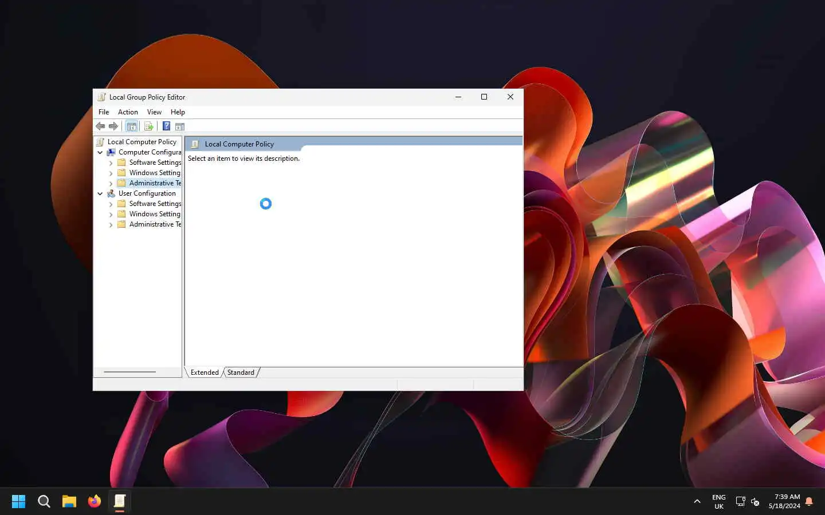The height and width of the screenshot is (515, 825).
Task: Click the Back arrow in the toolbar
Action: pyautogui.click(x=100, y=126)
